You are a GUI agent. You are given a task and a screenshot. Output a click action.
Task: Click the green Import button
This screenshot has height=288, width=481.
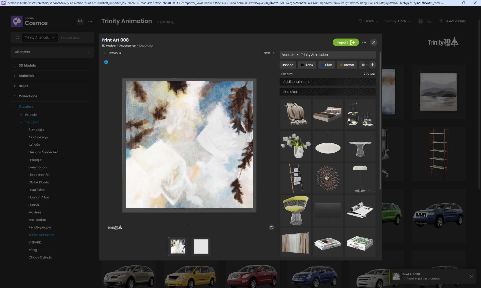click(345, 43)
